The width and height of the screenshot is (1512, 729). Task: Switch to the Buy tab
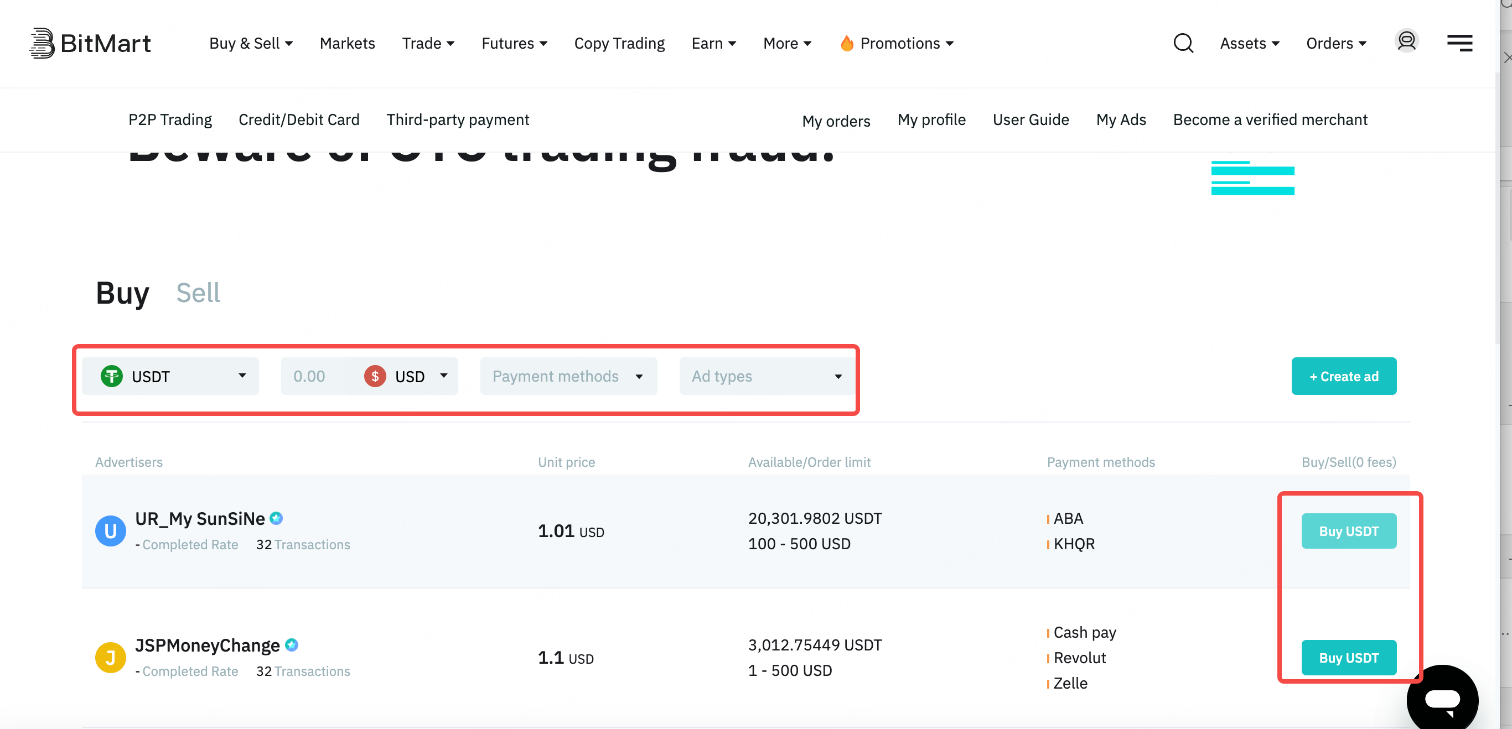(122, 293)
